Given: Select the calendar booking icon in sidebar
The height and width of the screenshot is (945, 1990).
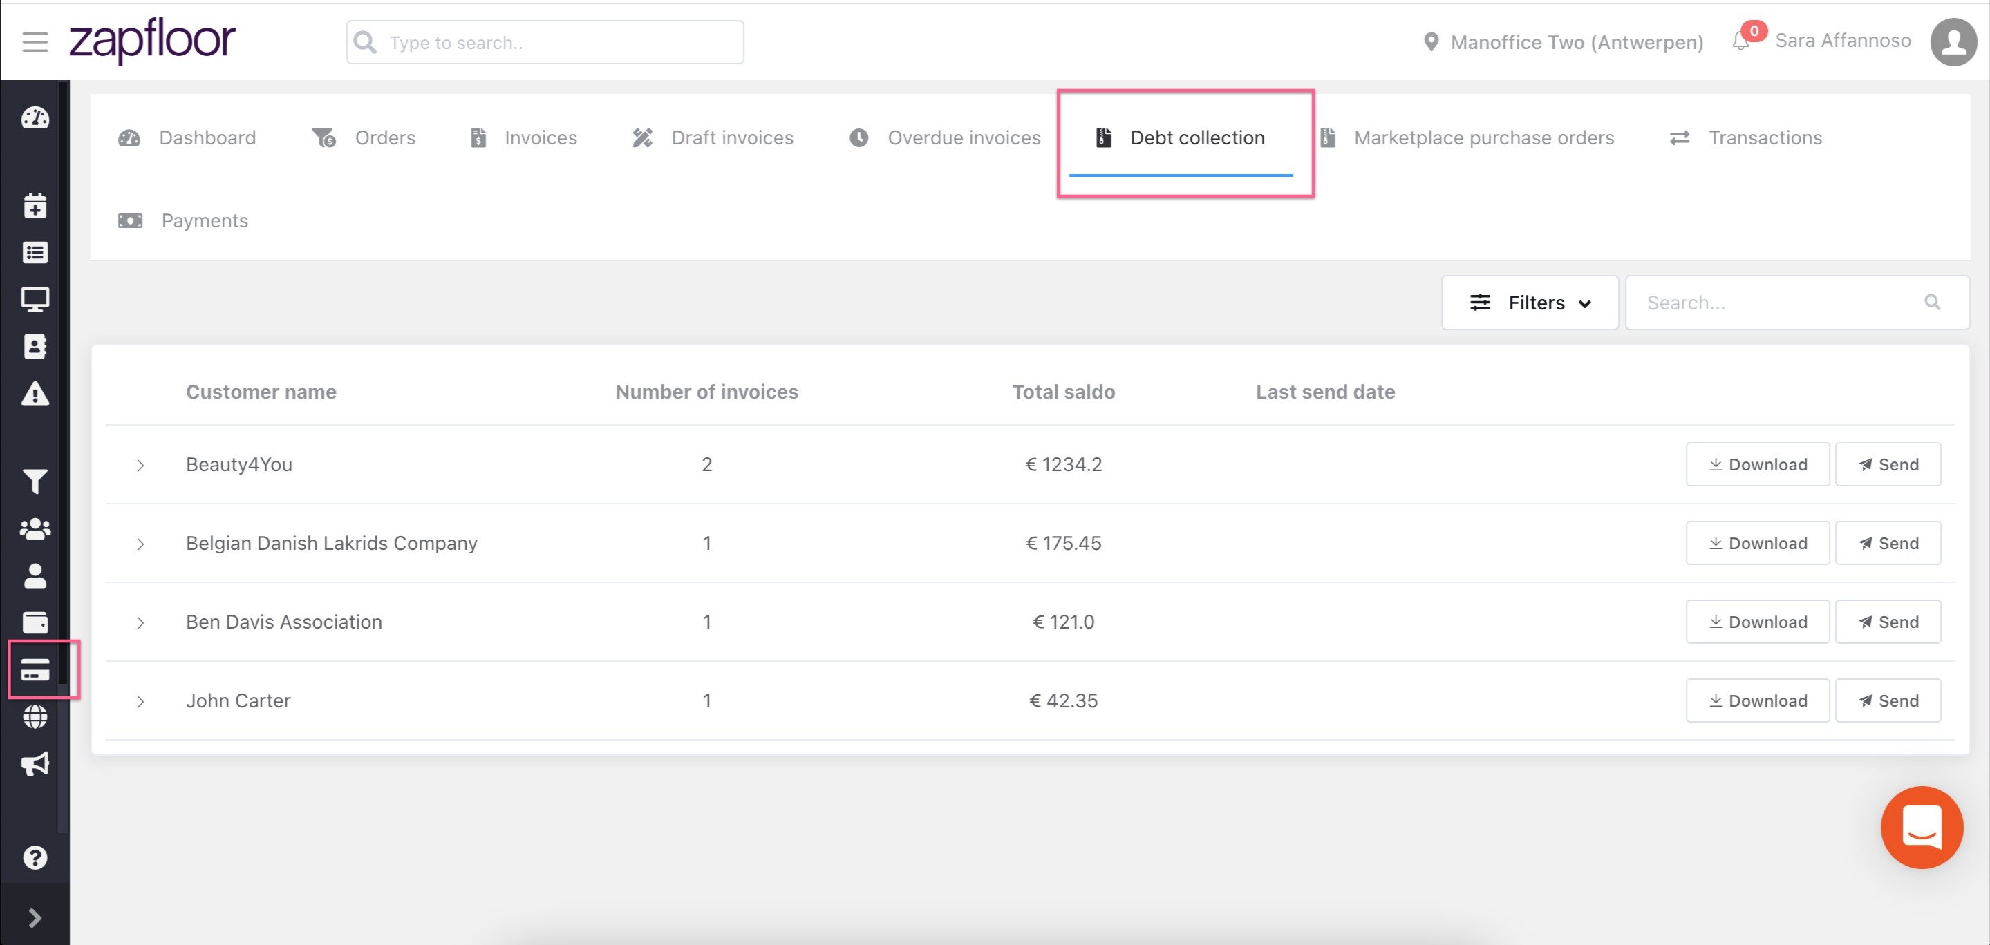Looking at the screenshot, I should click(34, 205).
